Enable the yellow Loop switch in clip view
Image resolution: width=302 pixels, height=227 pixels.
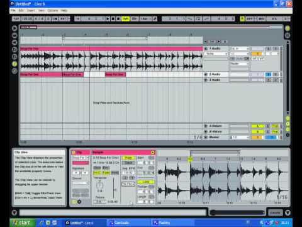click(145, 182)
